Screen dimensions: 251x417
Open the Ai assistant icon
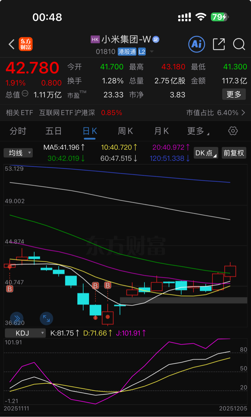[x=197, y=44]
